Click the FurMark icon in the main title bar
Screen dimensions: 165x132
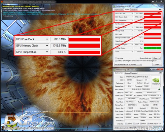tap(2, 2)
